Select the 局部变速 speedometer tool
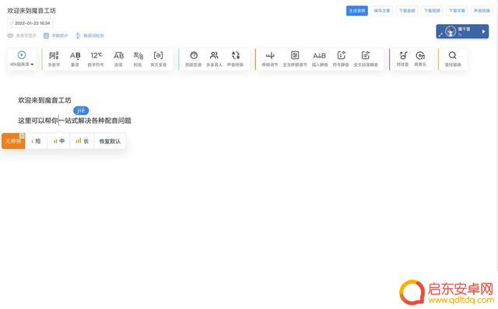The image size is (498, 309). click(x=194, y=59)
